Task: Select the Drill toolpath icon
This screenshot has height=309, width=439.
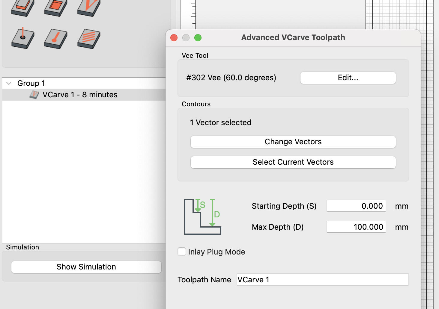Action: [x=23, y=38]
